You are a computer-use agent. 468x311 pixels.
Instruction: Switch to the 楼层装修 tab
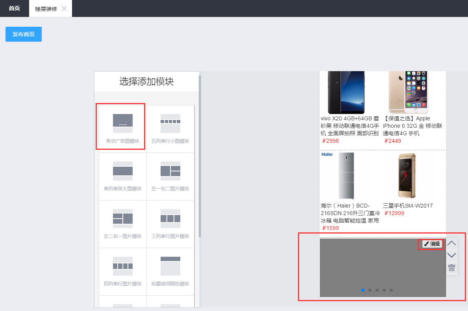[46, 9]
